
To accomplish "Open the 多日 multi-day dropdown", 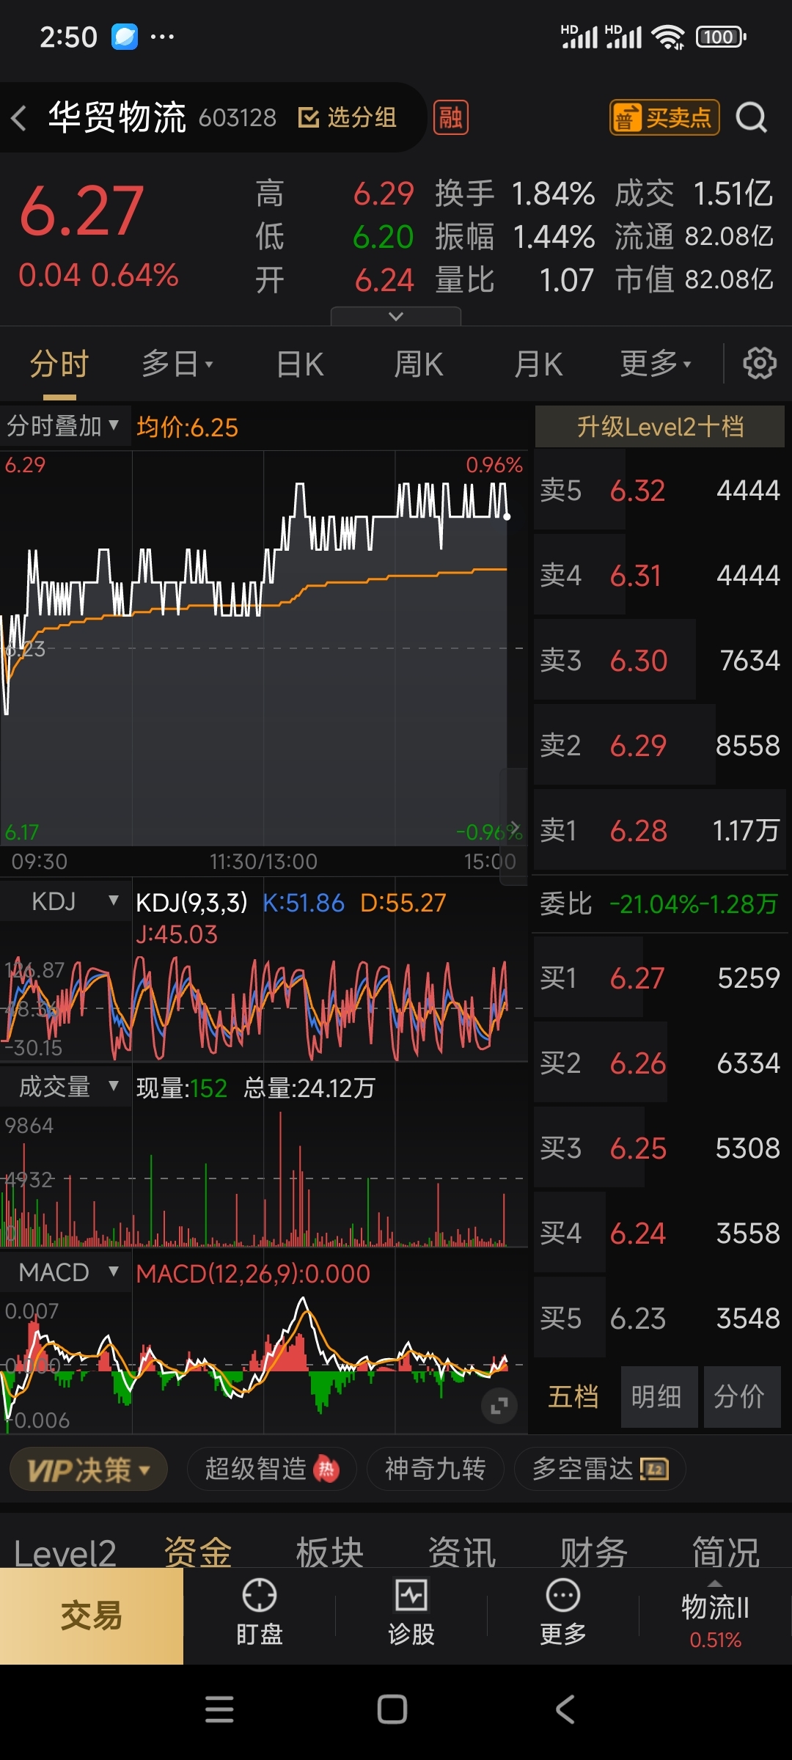I will (x=177, y=364).
